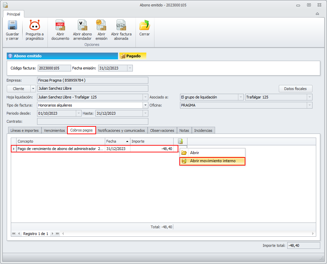Sort by Fecha column header
The image size is (327, 264).
point(118,141)
